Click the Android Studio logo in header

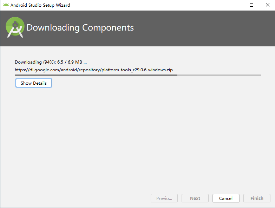coord(15,27)
